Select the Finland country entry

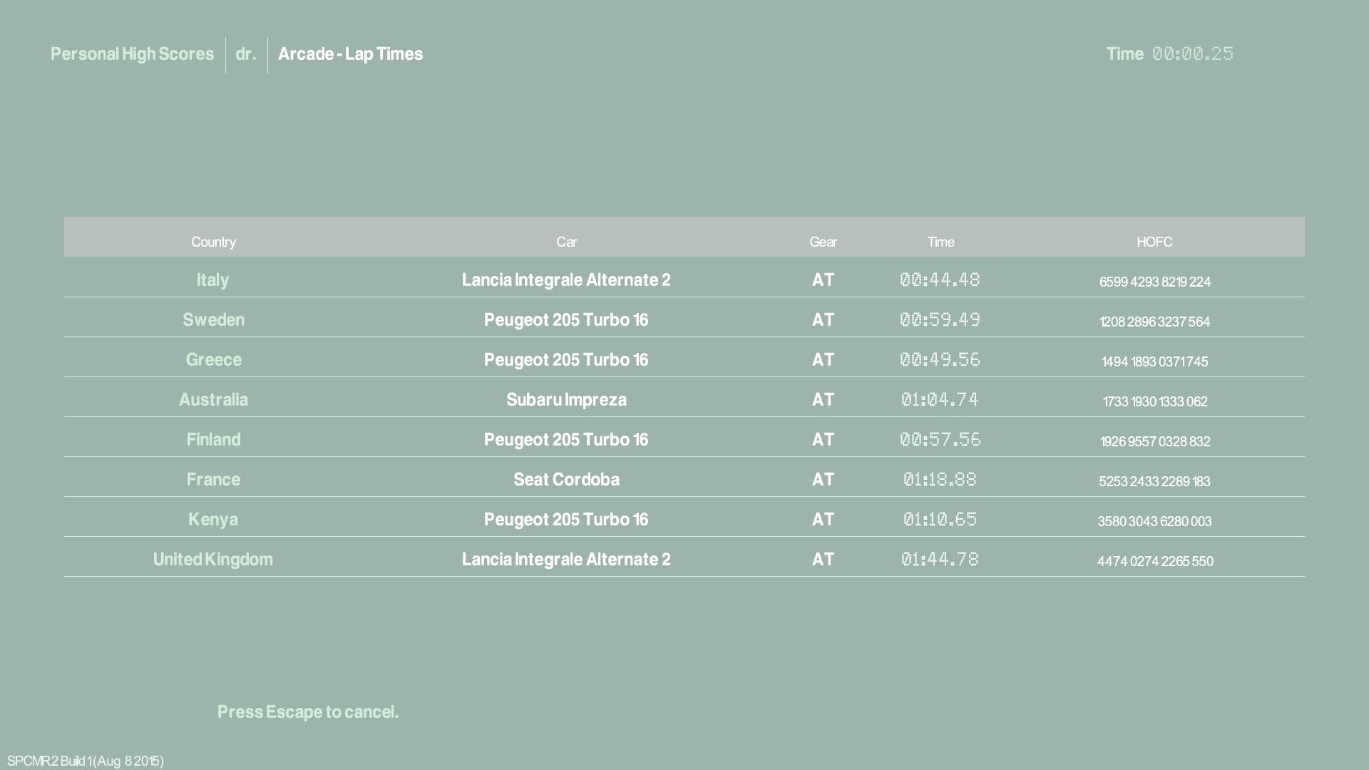point(213,439)
